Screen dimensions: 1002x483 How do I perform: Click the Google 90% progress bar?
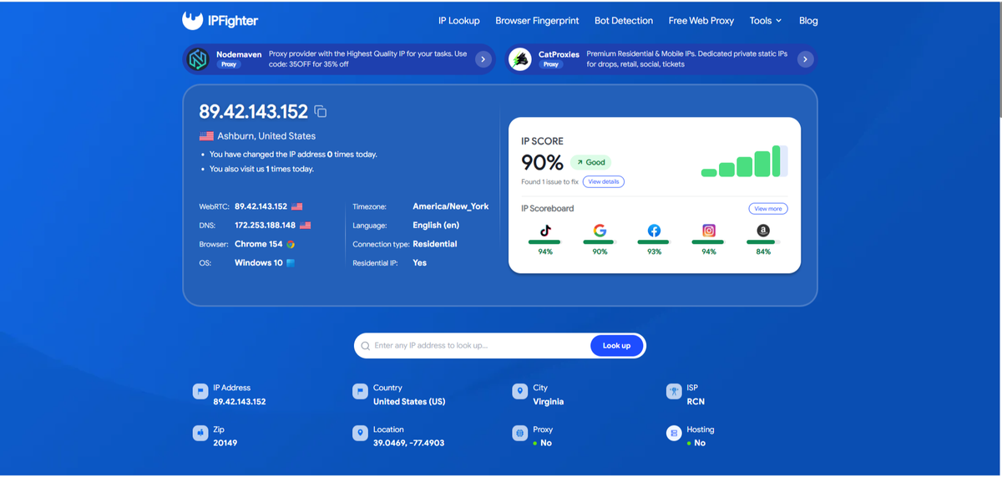point(600,241)
